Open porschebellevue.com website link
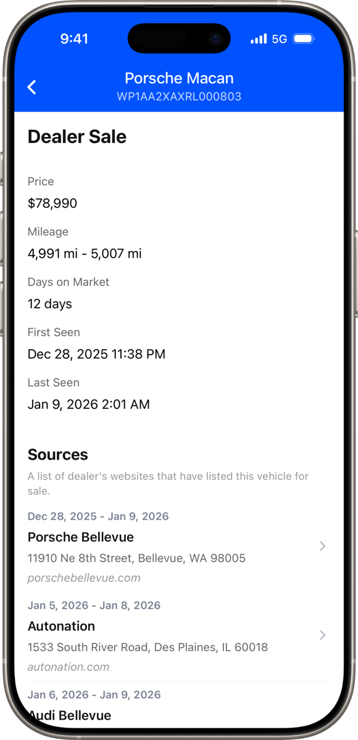 [x=84, y=578]
